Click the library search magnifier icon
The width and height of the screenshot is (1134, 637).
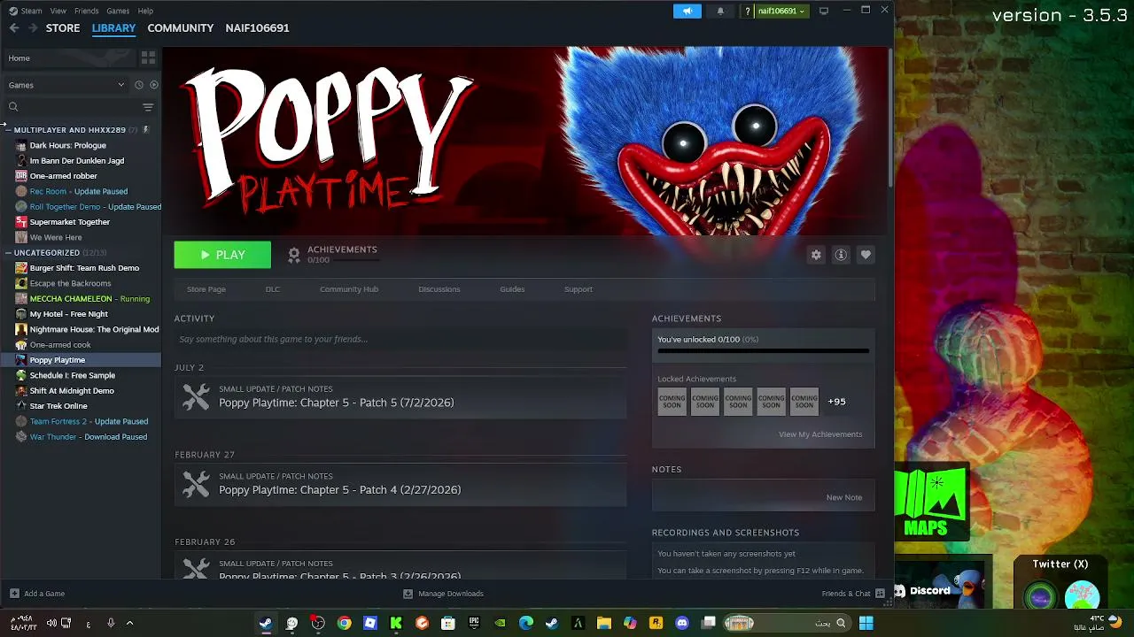click(x=13, y=107)
